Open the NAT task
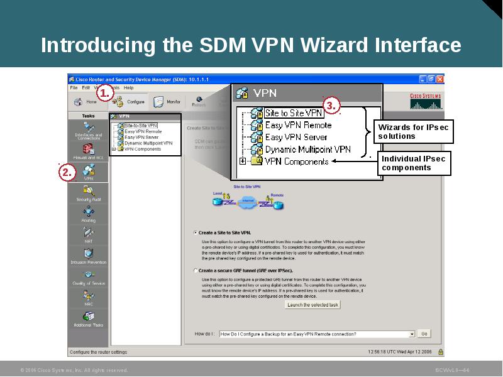Screen dimensions: 503x377 [89, 235]
